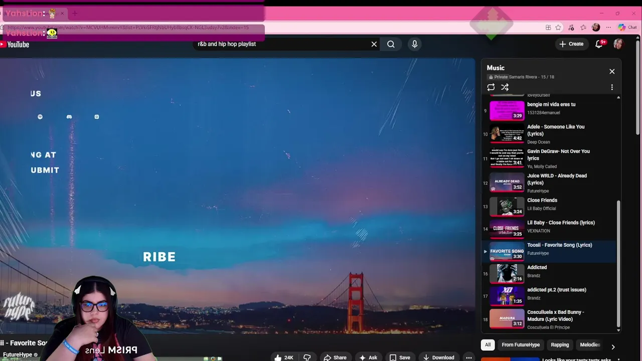
Task: Select the Rapping chip
Action: [560, 345]
